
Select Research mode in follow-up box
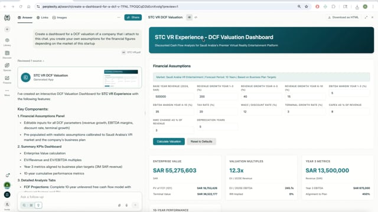[31, 205]
